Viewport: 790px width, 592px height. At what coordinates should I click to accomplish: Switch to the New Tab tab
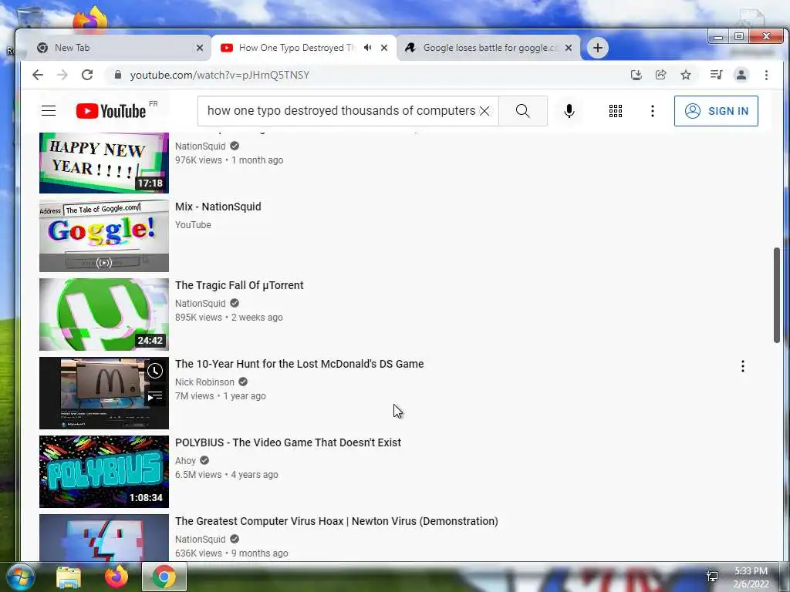[x=116, y=48]
